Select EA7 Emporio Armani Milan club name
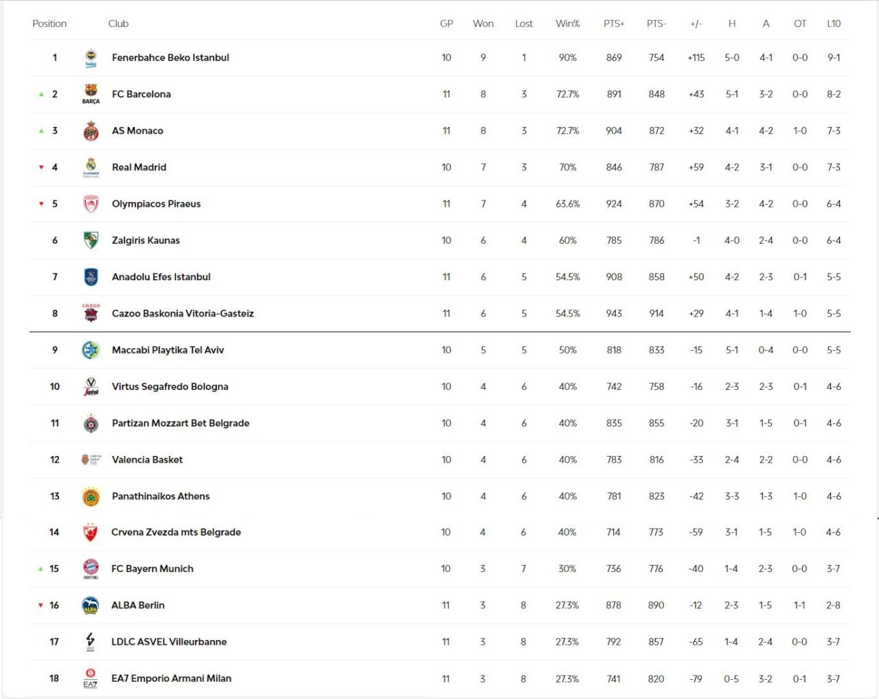 coord(172,678)
